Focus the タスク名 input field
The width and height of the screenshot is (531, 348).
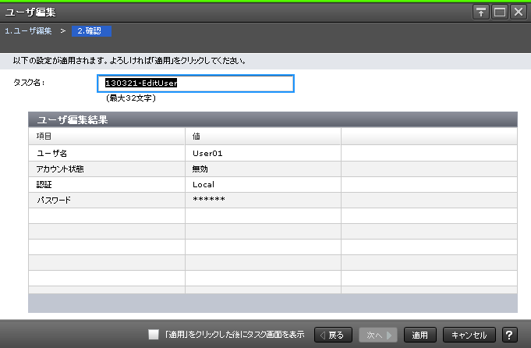click(196, 83)
